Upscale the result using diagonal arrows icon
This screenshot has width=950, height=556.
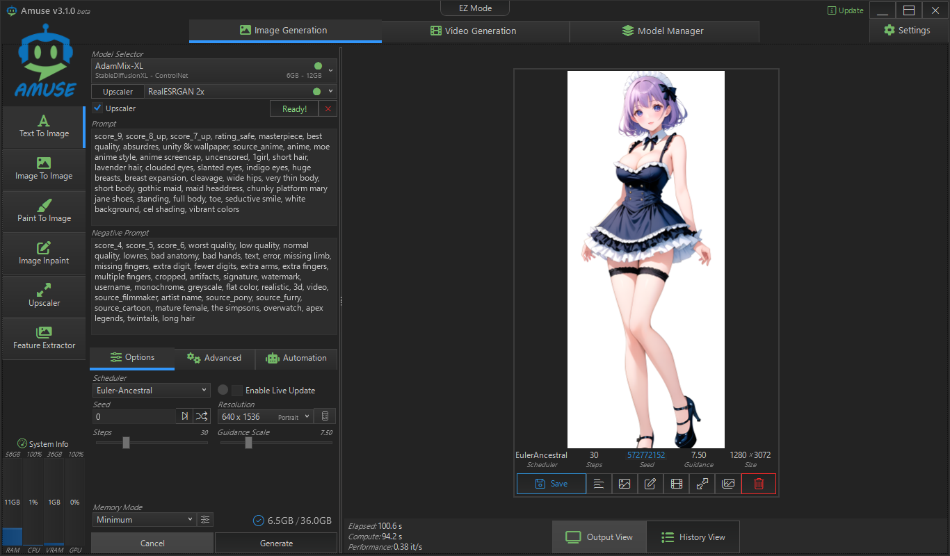click(702, 483)
